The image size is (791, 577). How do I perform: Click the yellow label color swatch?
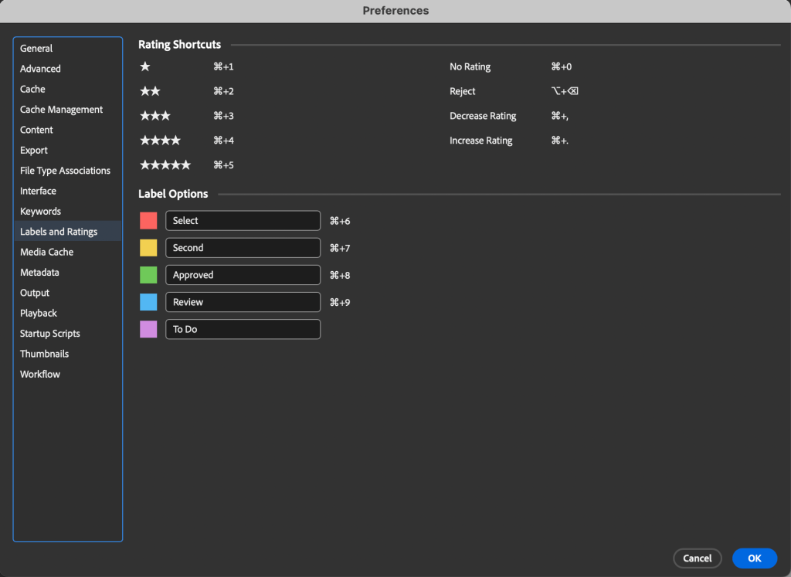[x=148, y=248]
